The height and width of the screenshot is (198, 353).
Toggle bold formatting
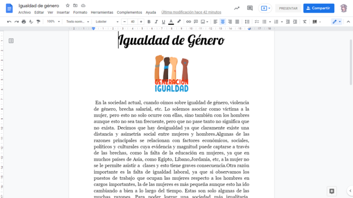(149, 21)
